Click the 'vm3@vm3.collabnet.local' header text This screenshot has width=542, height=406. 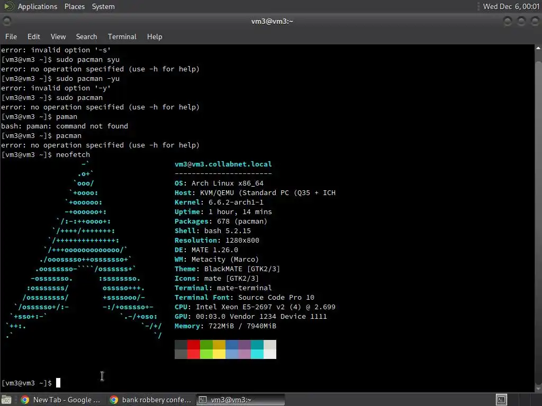[x=223, y=164]
